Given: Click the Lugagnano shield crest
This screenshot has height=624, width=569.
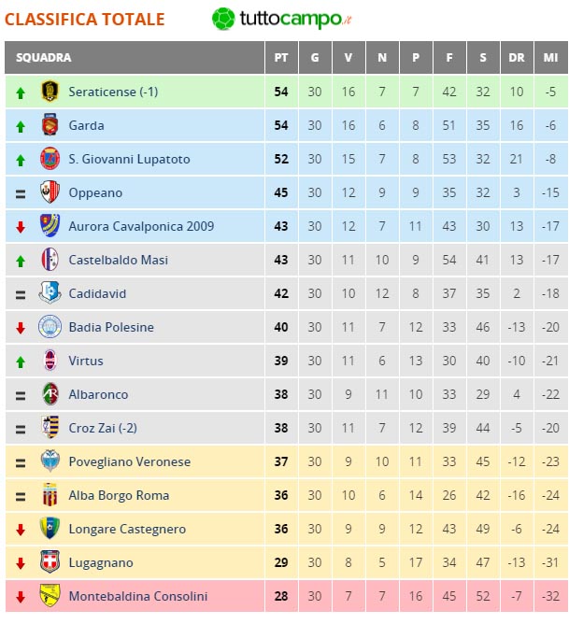Looking at the screenshot, I should coord(50,562).
